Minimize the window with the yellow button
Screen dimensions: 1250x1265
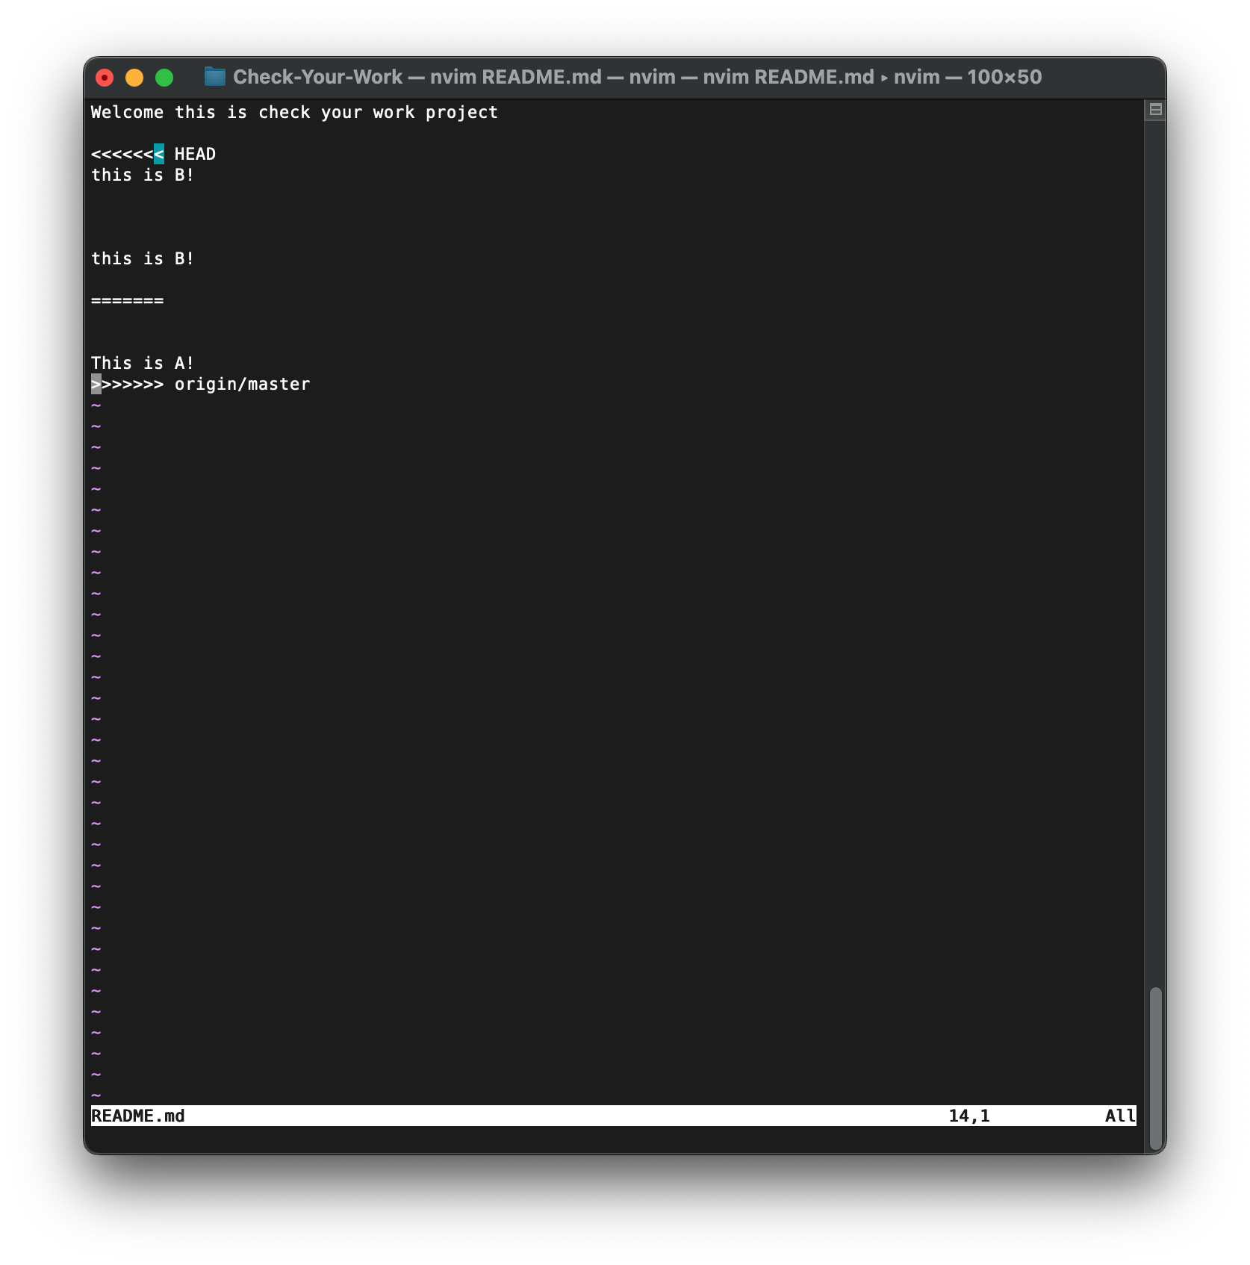pyautogui.click(x=134, y=78)
